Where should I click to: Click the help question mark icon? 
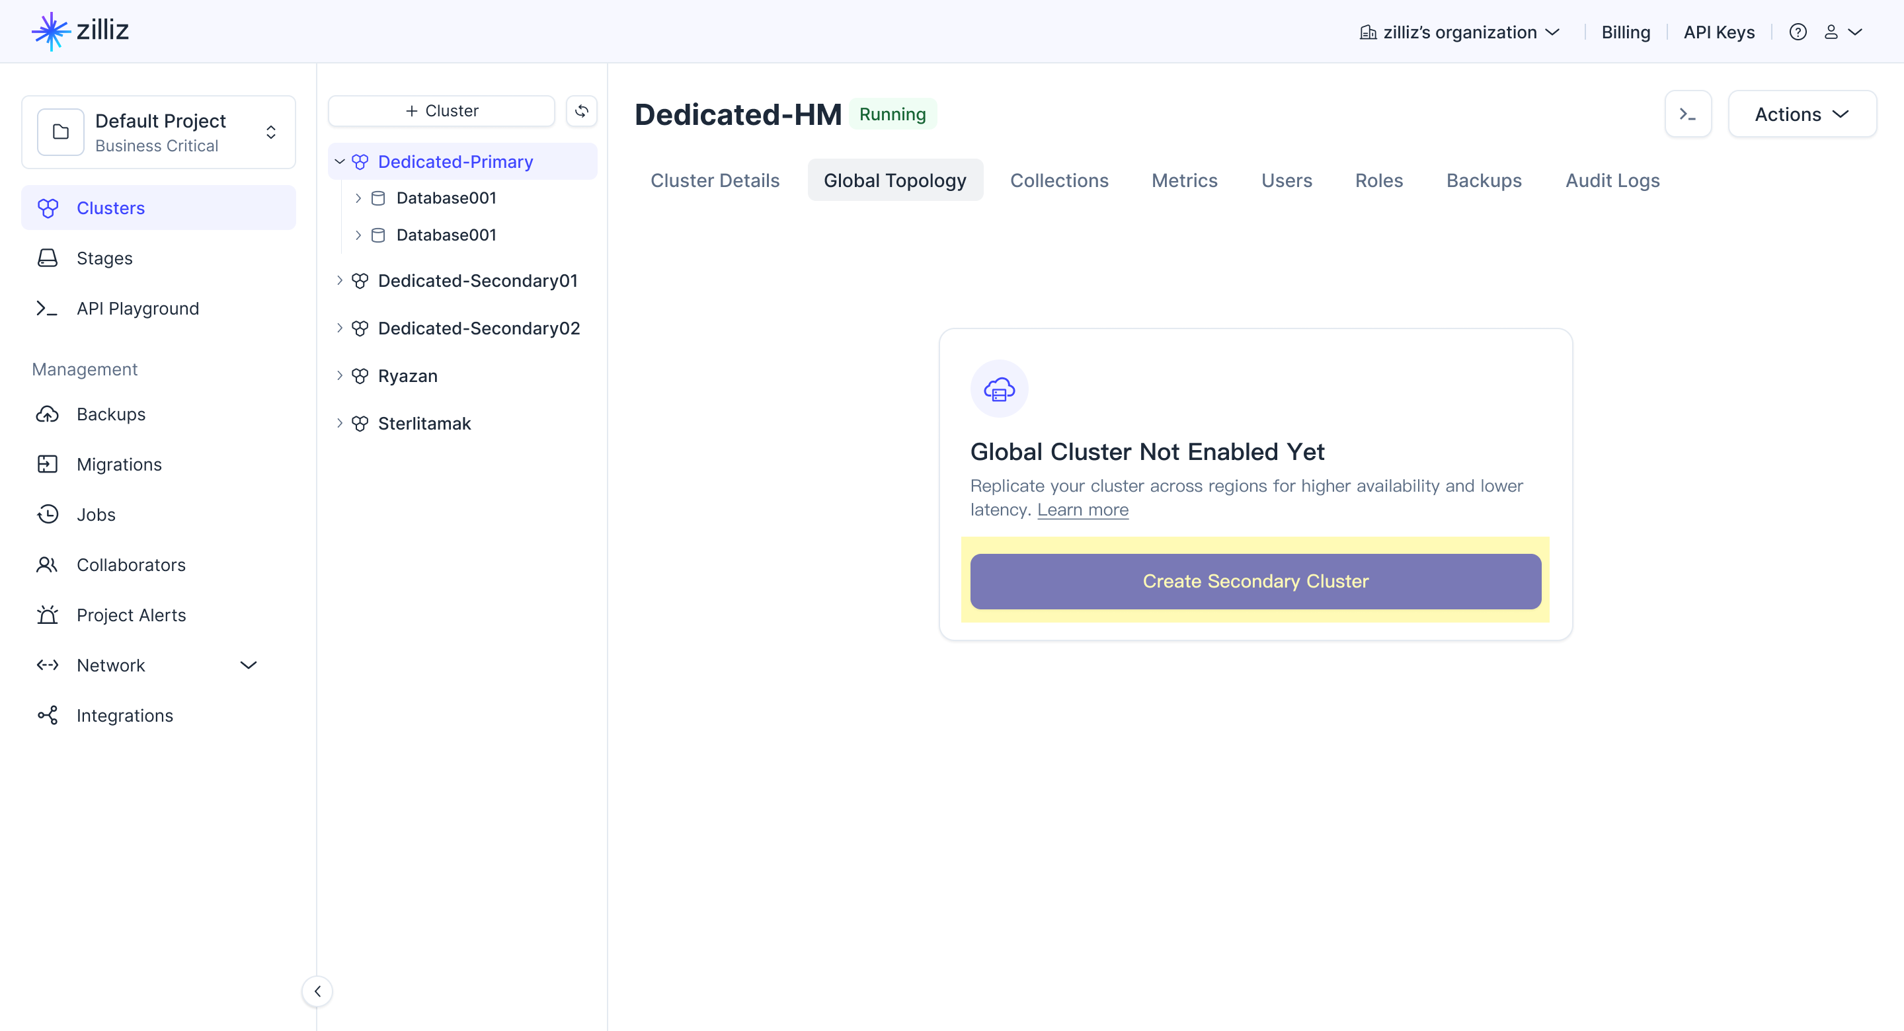1798,32
